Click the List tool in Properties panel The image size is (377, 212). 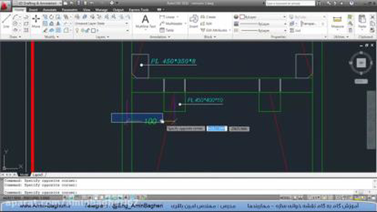coord(295,31)
